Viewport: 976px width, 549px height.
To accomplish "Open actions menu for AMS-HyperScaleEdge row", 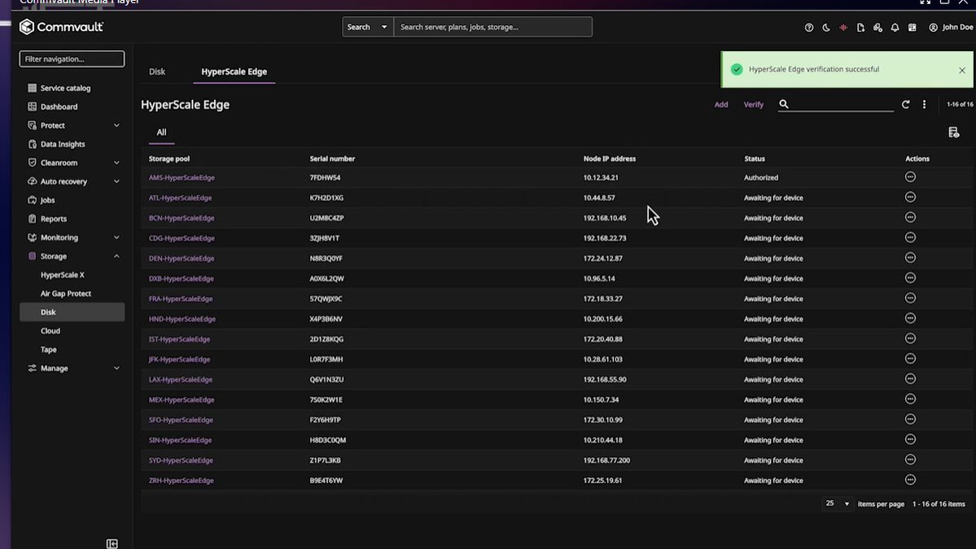I will (x=909, y=176).
